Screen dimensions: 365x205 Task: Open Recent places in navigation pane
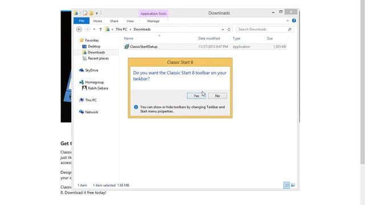click(x=98, y=59)
